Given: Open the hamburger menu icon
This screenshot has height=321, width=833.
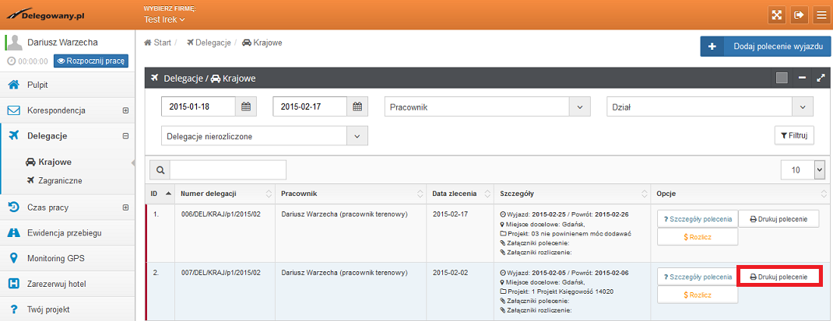Looking at the screenshot, I should tap(820, 15).
